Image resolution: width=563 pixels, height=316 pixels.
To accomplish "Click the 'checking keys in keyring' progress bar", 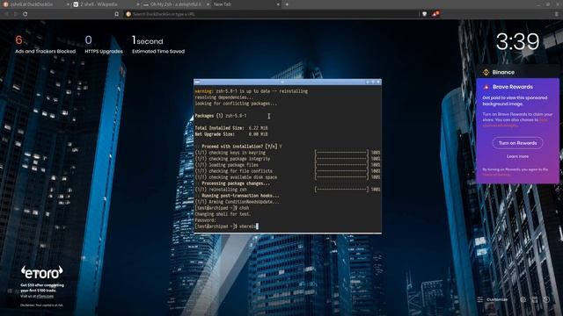I will coord(341,152).
